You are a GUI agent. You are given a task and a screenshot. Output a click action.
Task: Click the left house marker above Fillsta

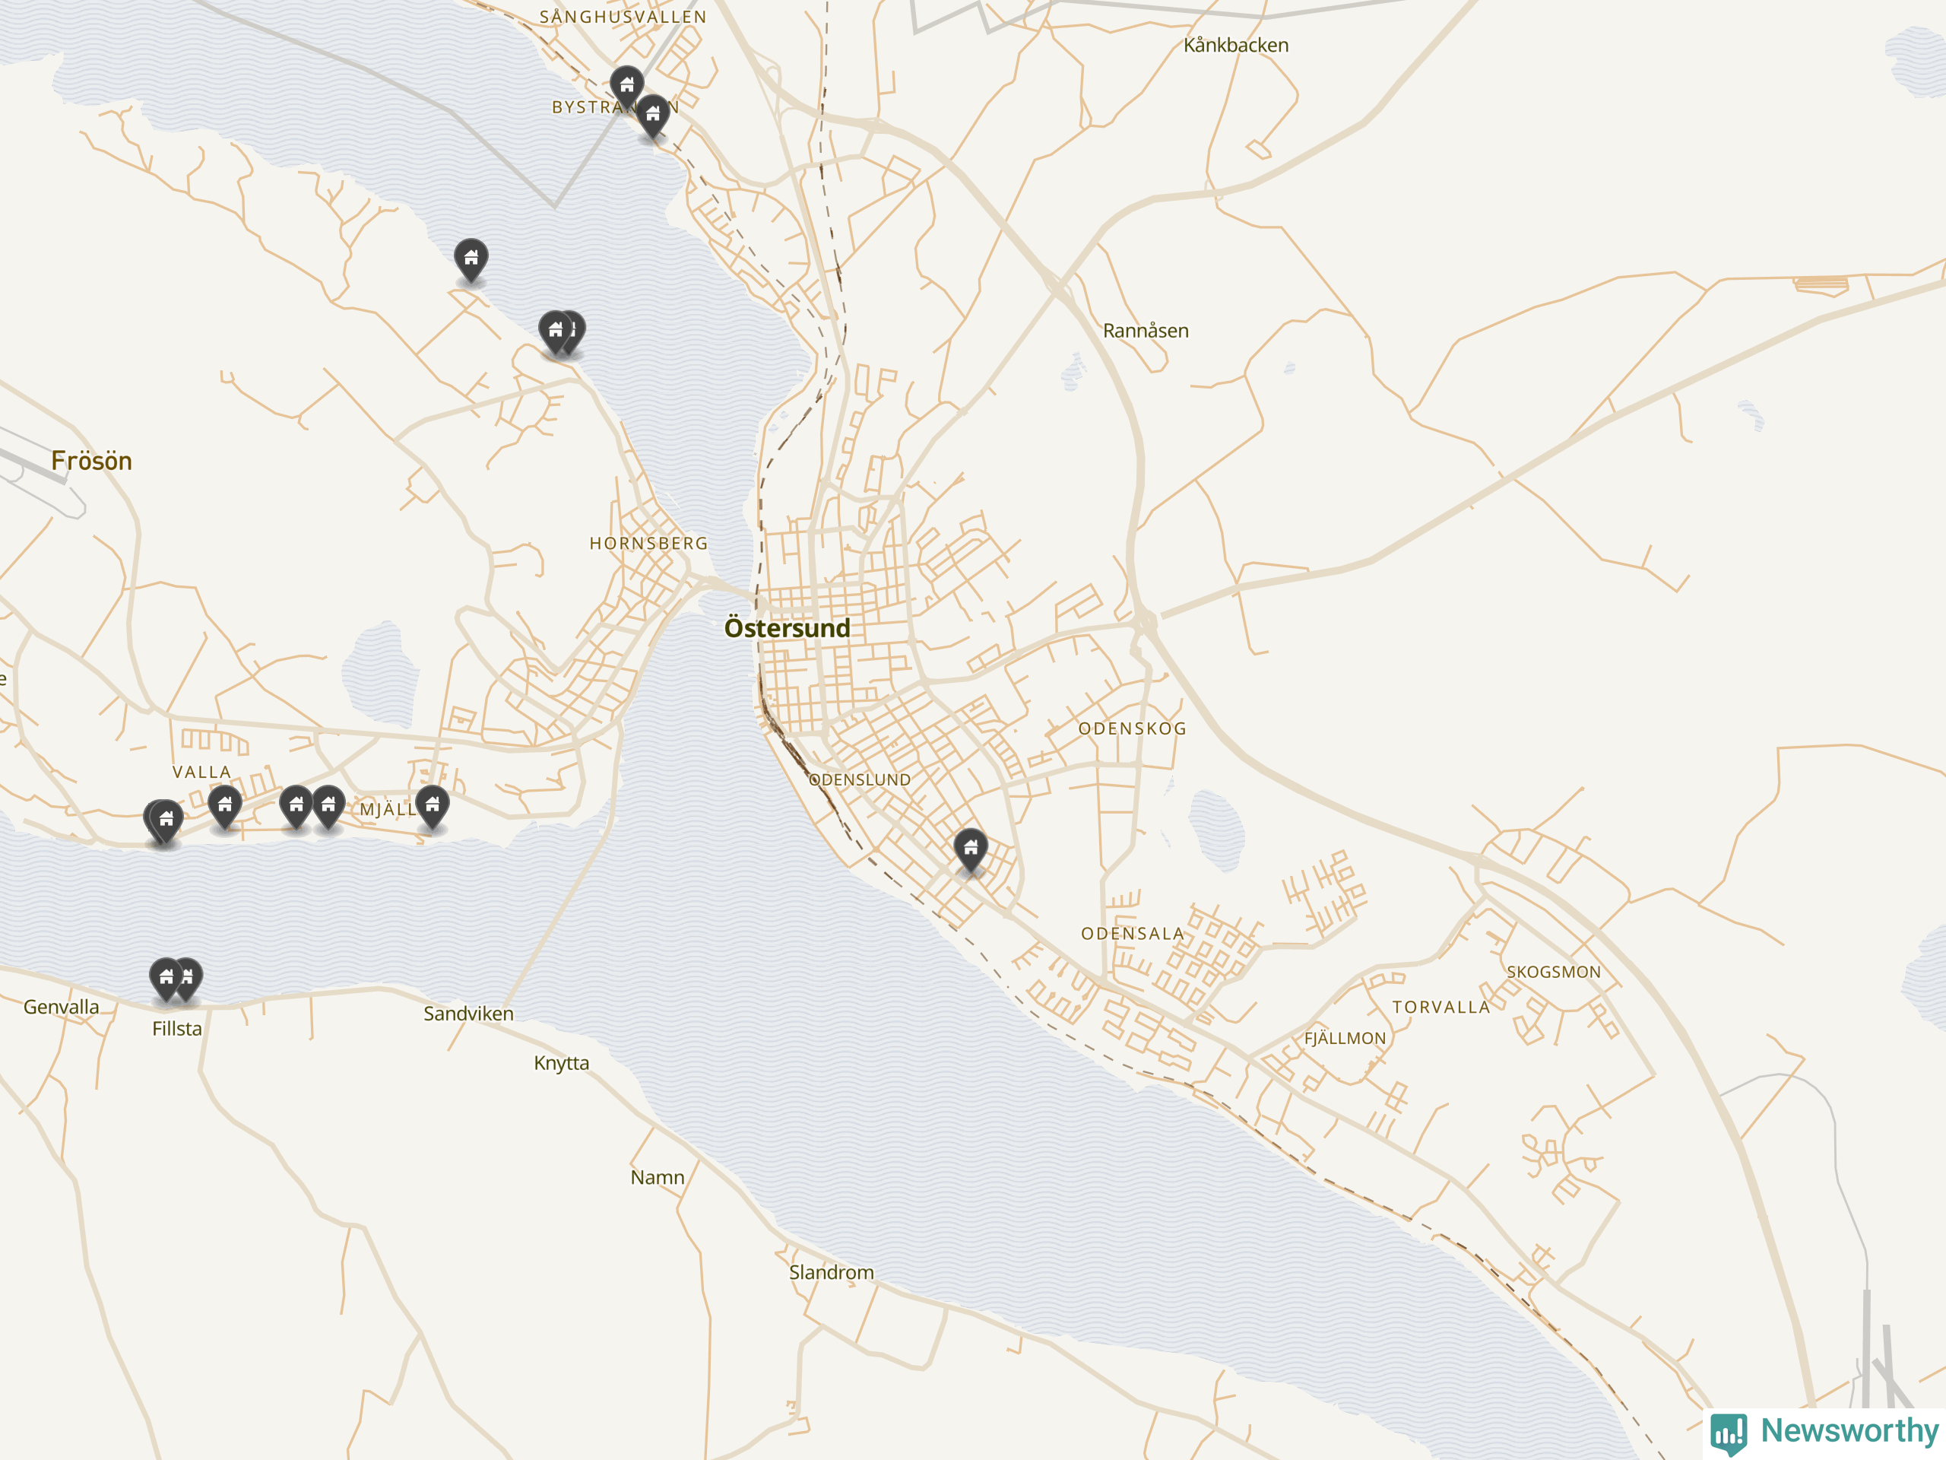tap(166, 979)
